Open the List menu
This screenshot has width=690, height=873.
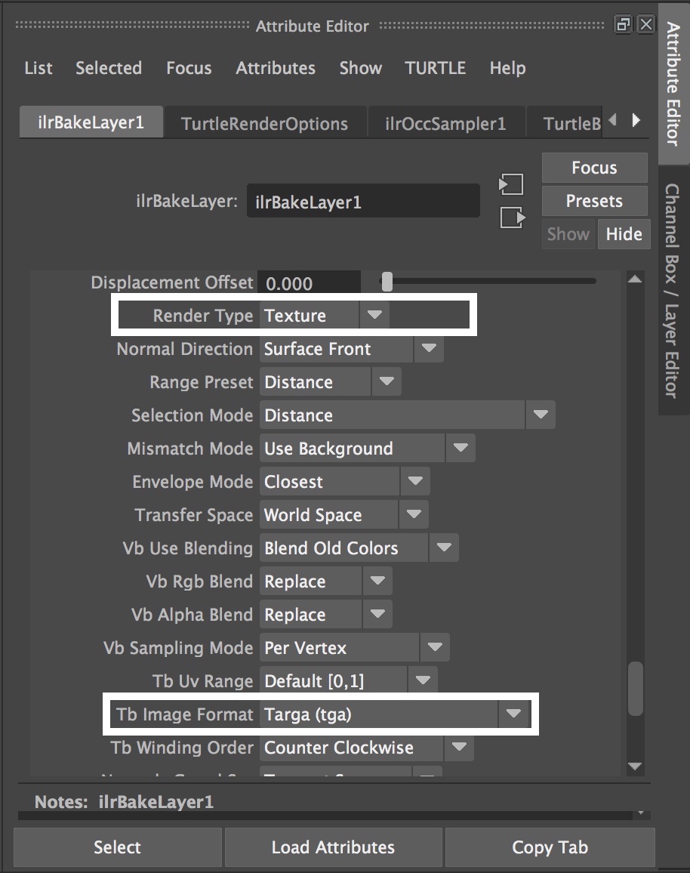(39, 68)
